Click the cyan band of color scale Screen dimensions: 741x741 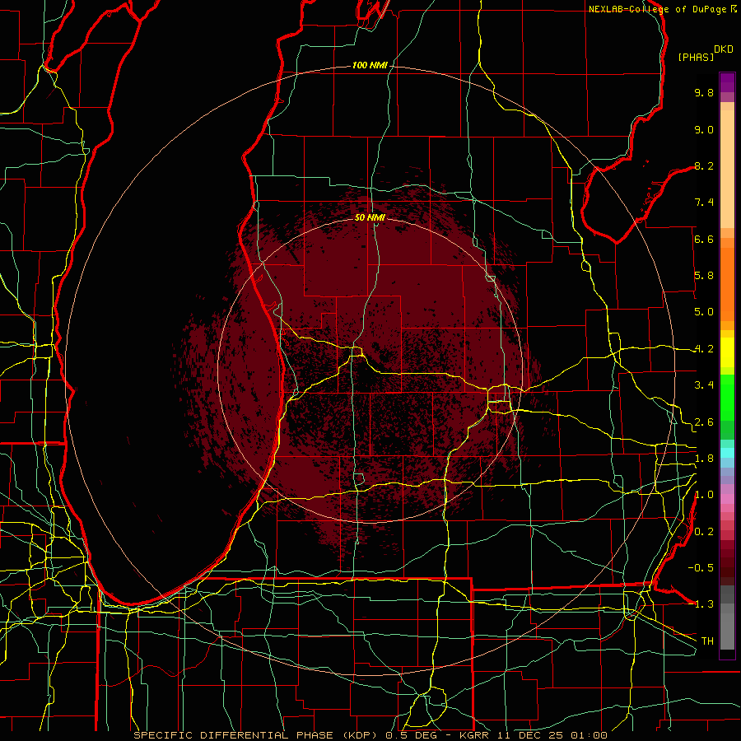click(x=727, y=453)
